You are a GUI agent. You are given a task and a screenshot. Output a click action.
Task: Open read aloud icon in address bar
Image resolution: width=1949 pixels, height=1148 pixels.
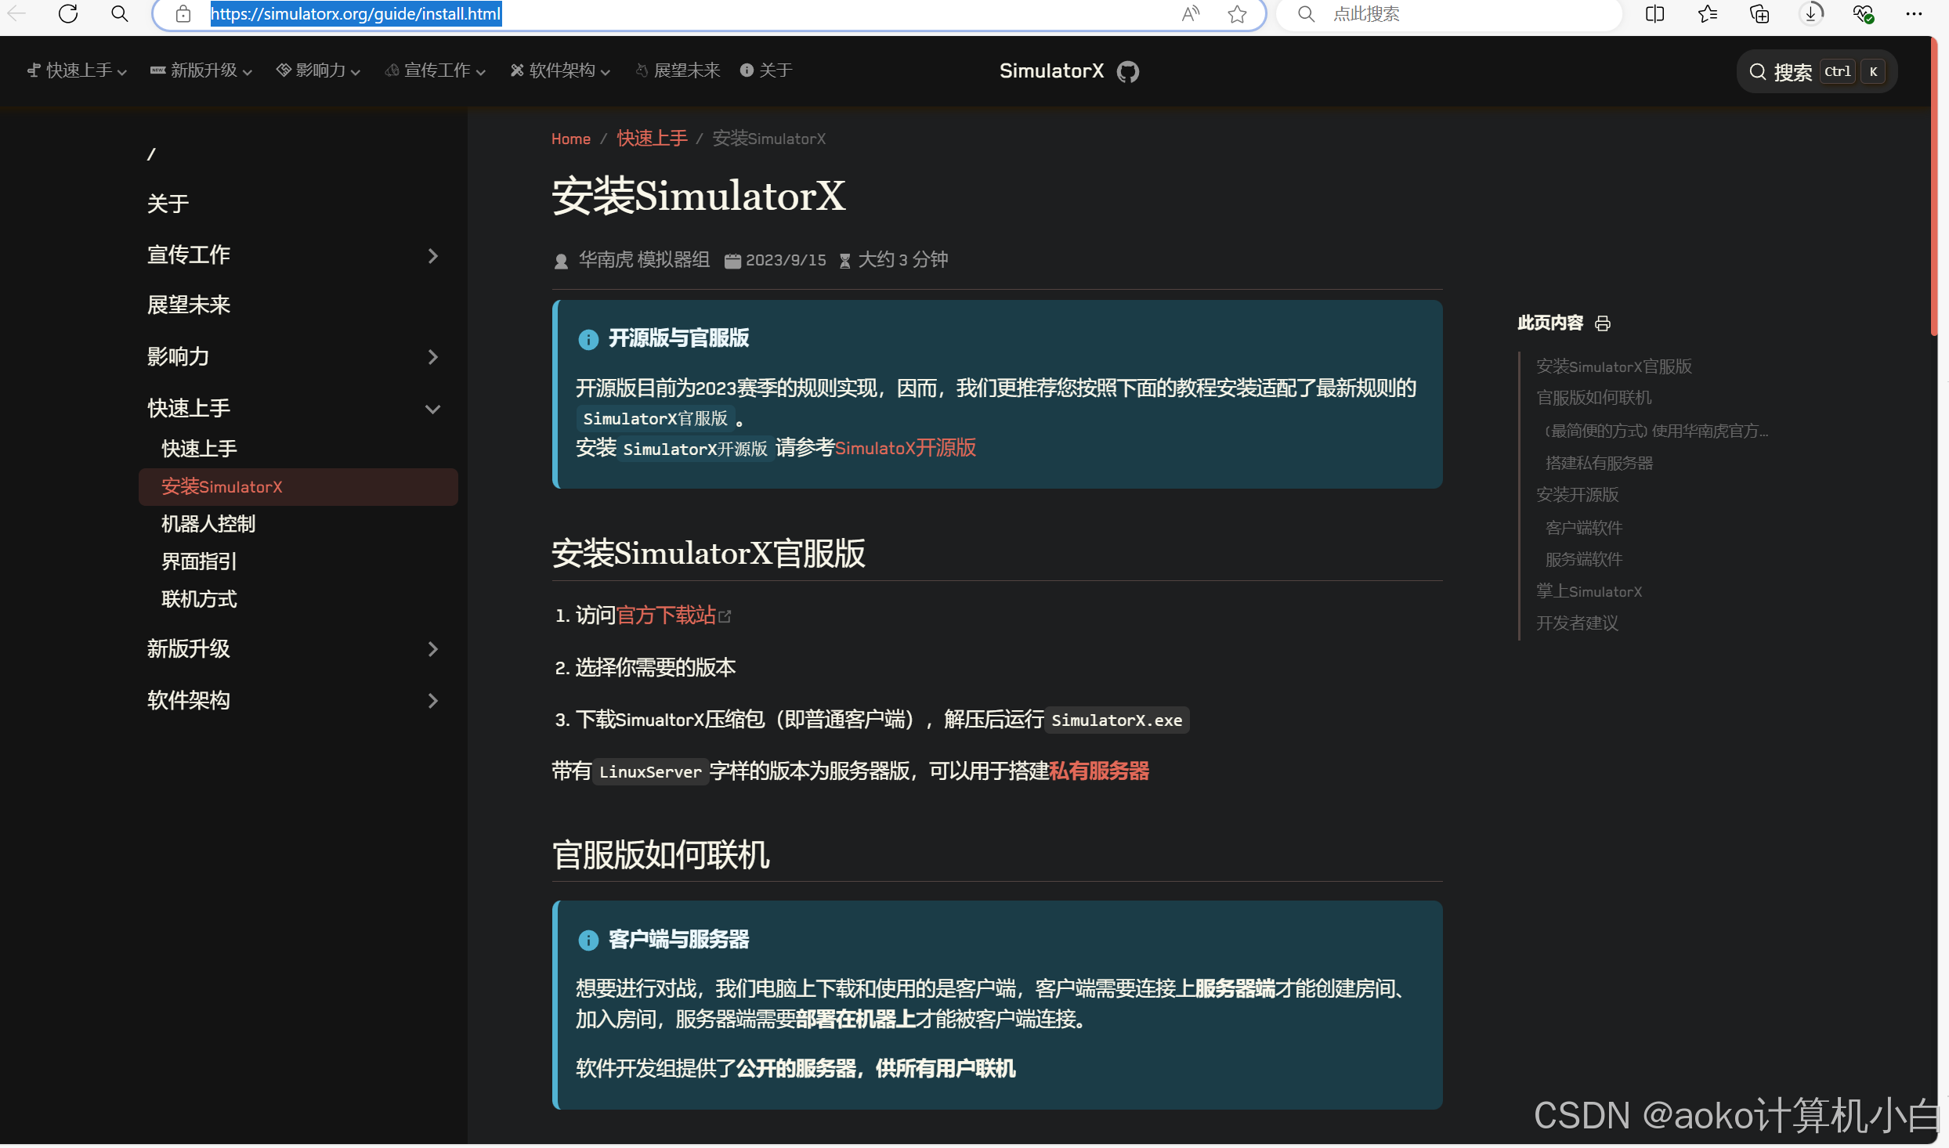(1190, 14)
